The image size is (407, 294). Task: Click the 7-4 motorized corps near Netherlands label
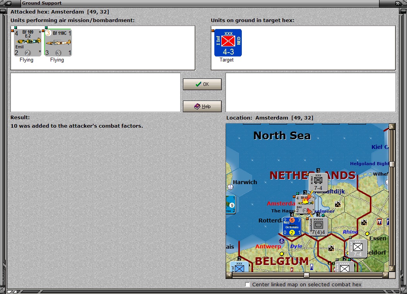click(318, 182)
